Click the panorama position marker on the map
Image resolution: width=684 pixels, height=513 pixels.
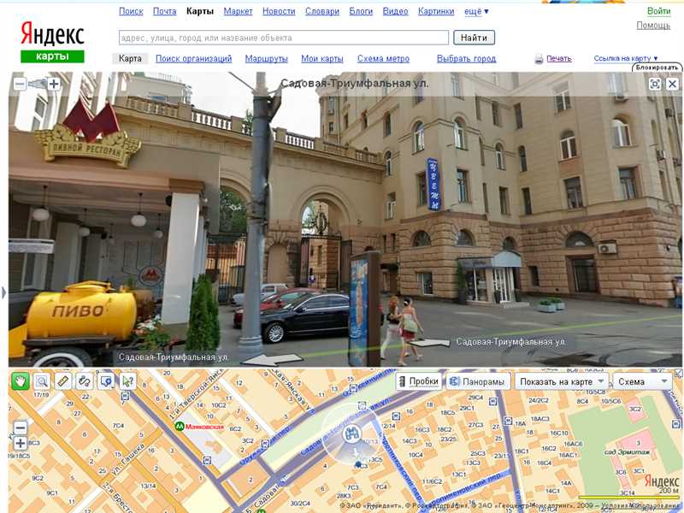click(x=351, y=434)
